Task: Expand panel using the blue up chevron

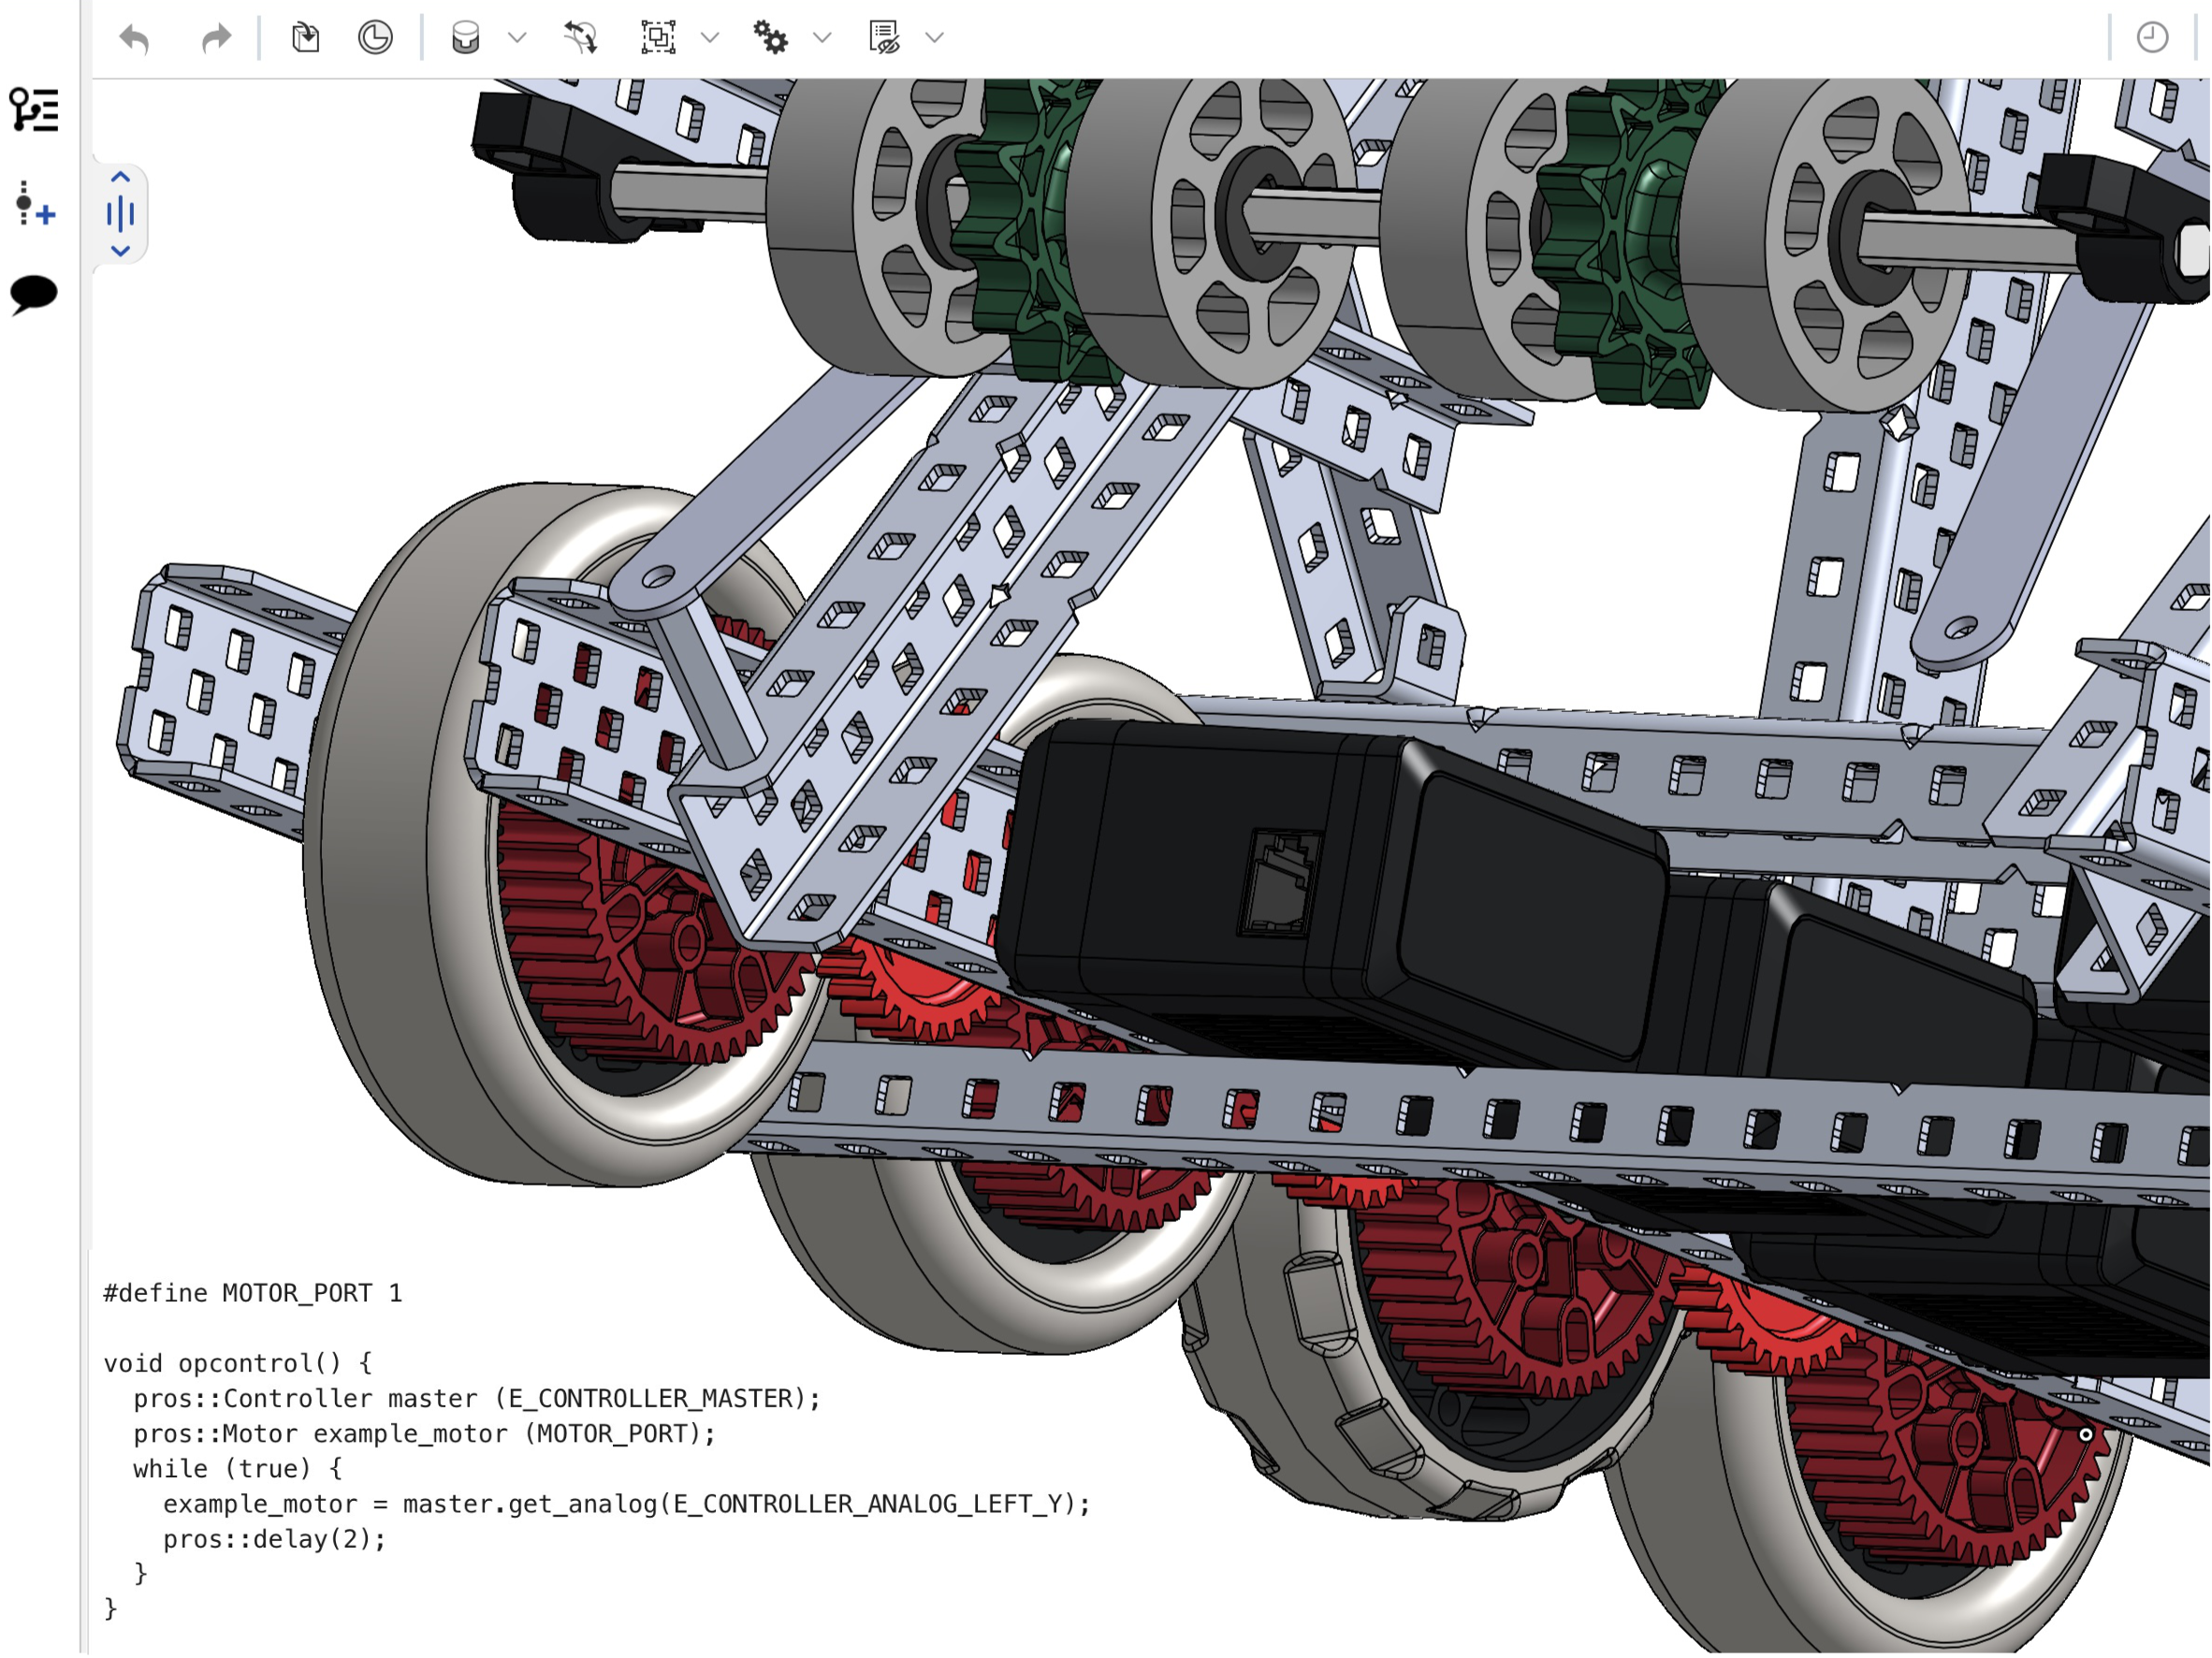Action: (x=122, y=178)
